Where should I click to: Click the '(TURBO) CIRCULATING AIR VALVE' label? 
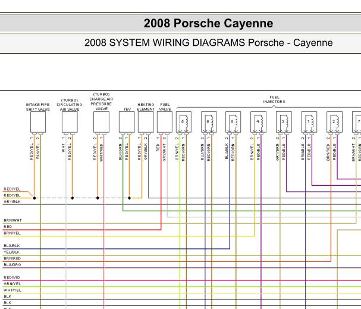70,105
